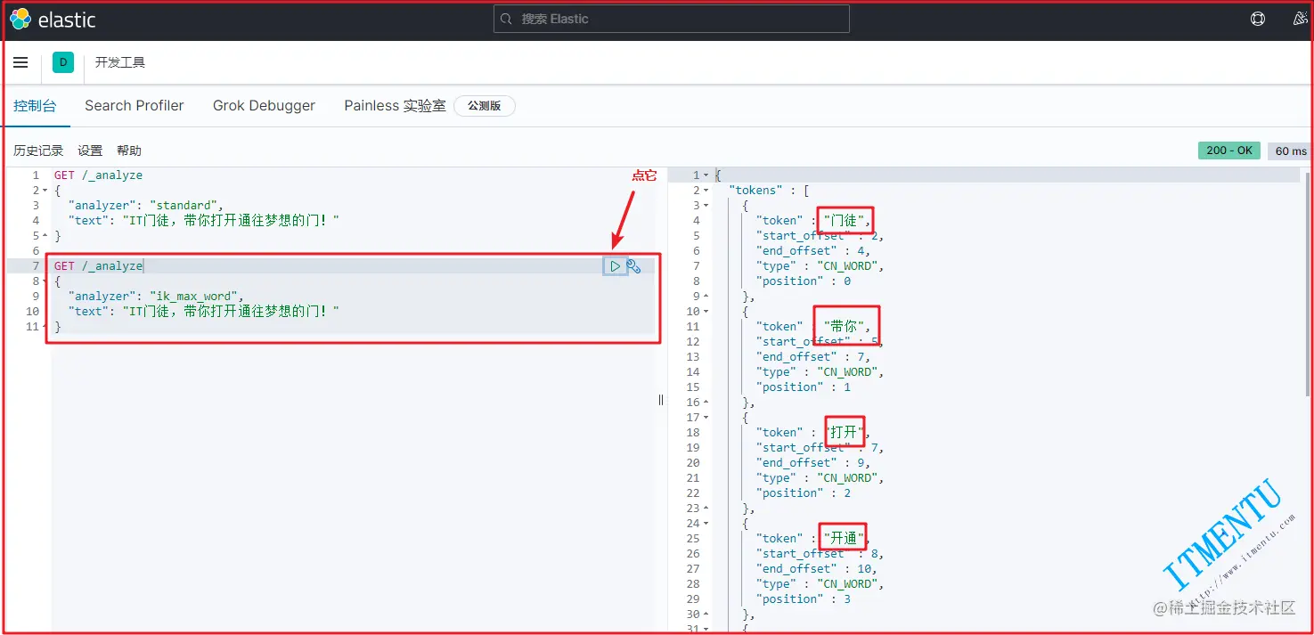Open the 设置 console settings
This screenshot has width=1314, height=635.
coord(90,151)
